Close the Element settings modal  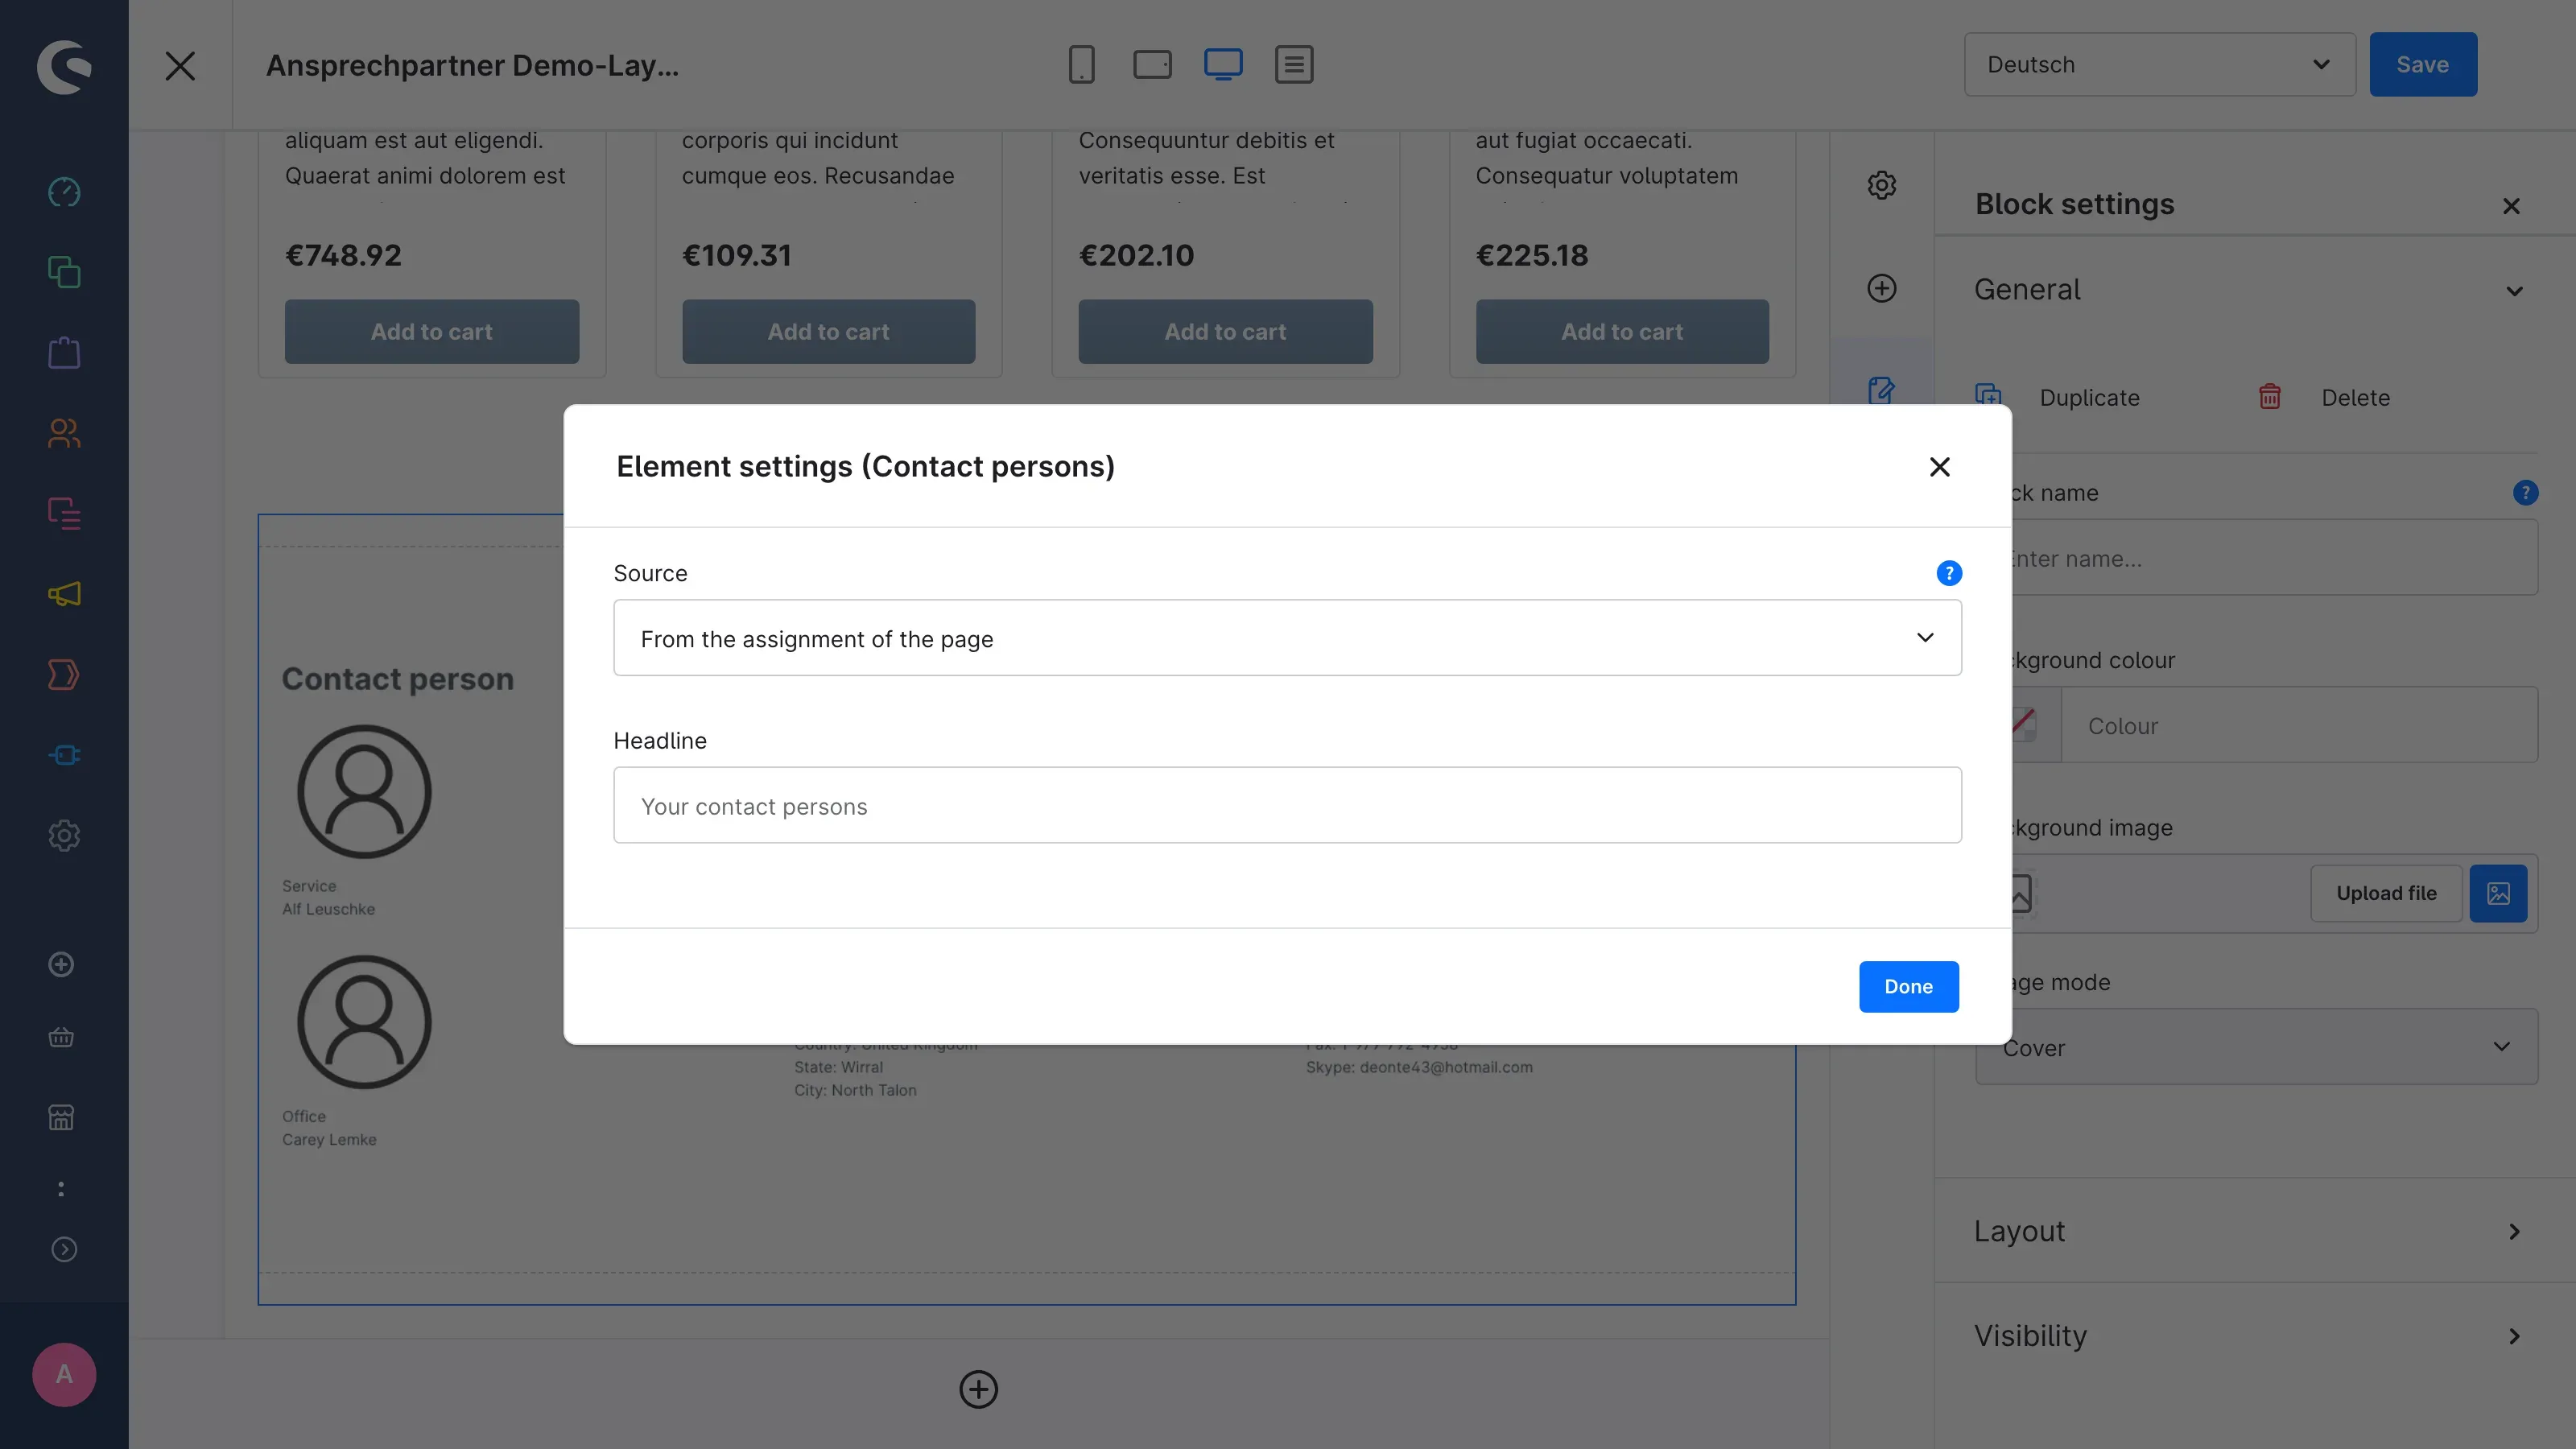pyautogui.click(x=1939, y=467)
